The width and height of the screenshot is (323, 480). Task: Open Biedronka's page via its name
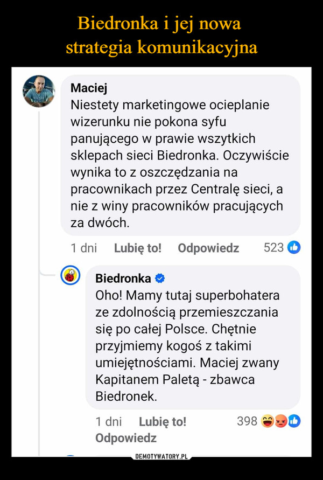[123, 279]
